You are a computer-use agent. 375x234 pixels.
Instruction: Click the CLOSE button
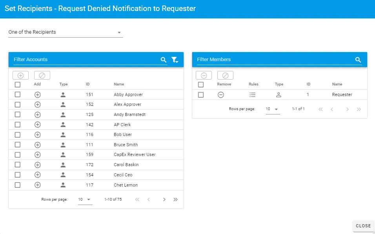[363, 226]
